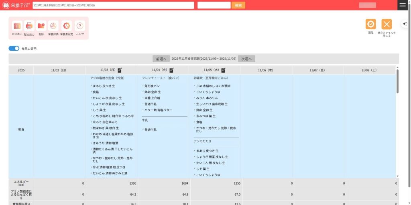Viewport: 411px width, 205px height.
Task: Click the search input box beside 検索
Action: click(214, 5)
